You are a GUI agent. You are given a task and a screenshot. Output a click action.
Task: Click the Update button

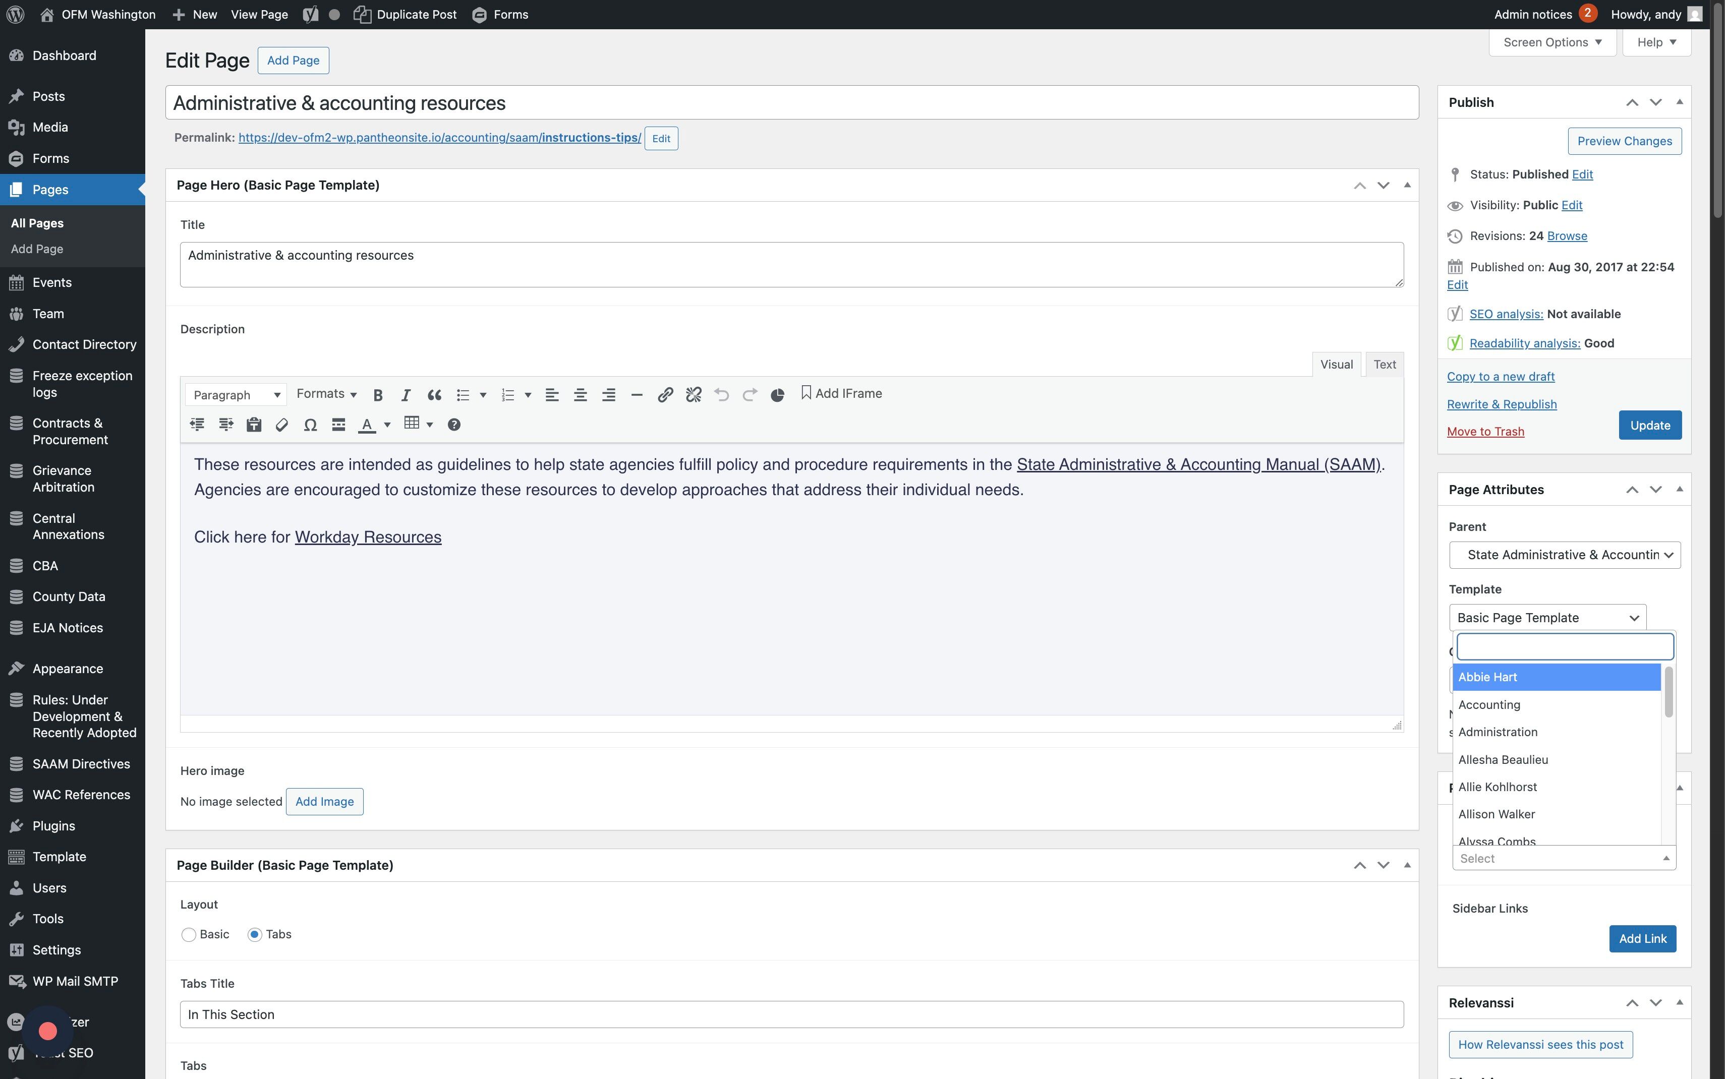click(1649, 426)
